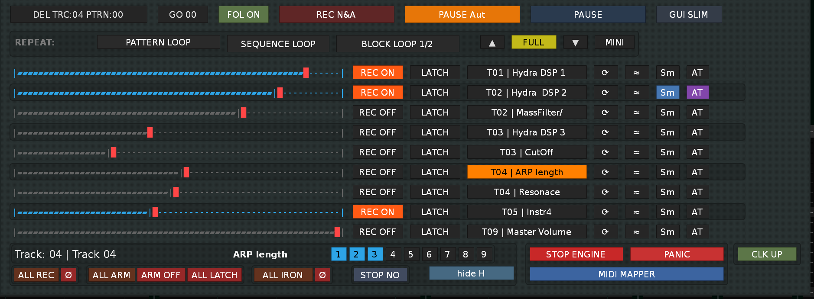Open the MIDI MAPPER

tap(627, 274)
